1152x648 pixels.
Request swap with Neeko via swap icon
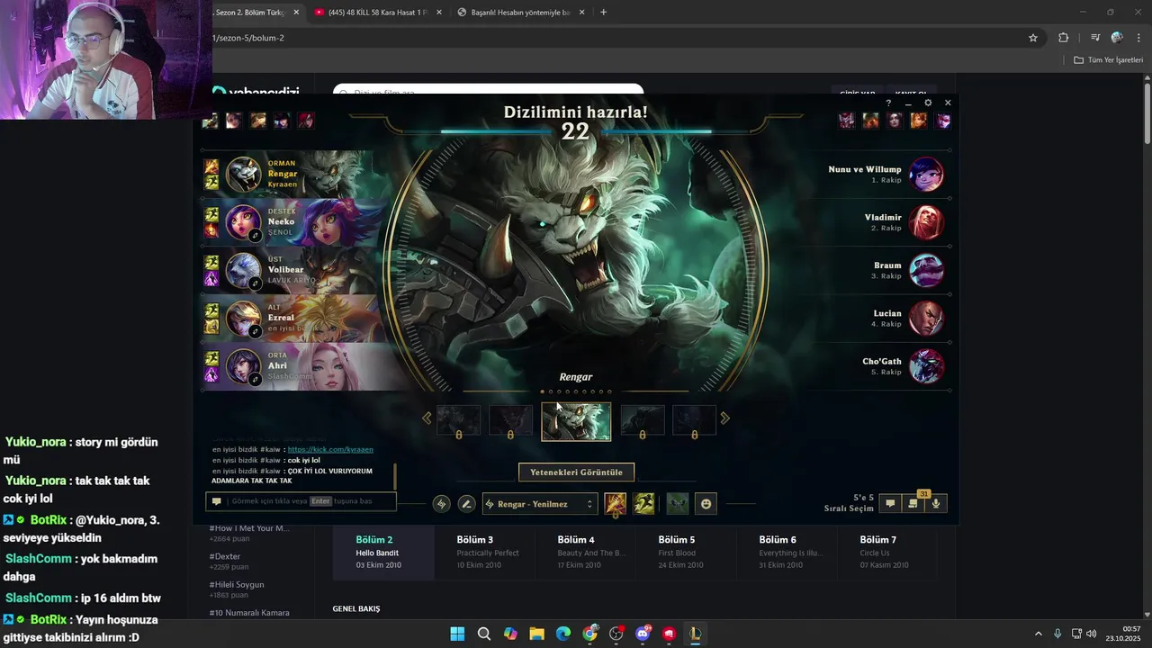tap(256, 236)
